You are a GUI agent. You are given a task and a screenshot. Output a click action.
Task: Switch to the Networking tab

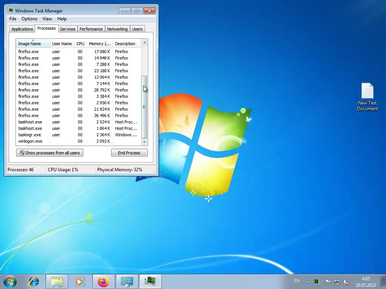coord(117,29)
